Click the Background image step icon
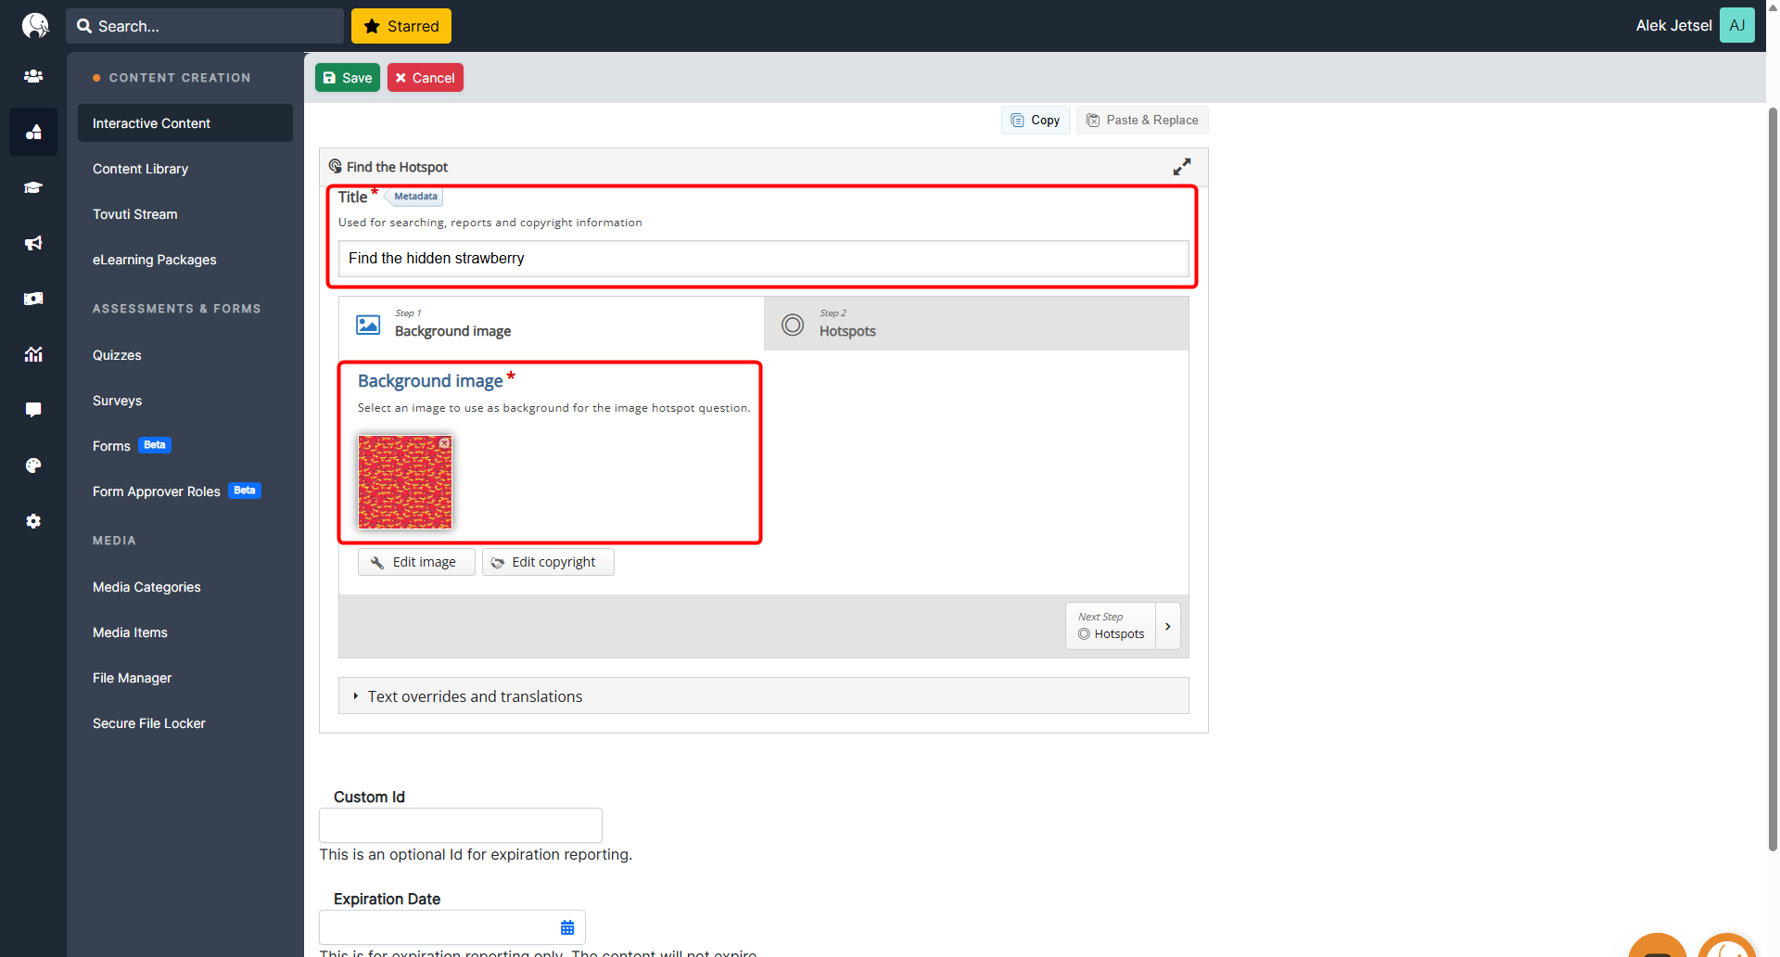 368,325
